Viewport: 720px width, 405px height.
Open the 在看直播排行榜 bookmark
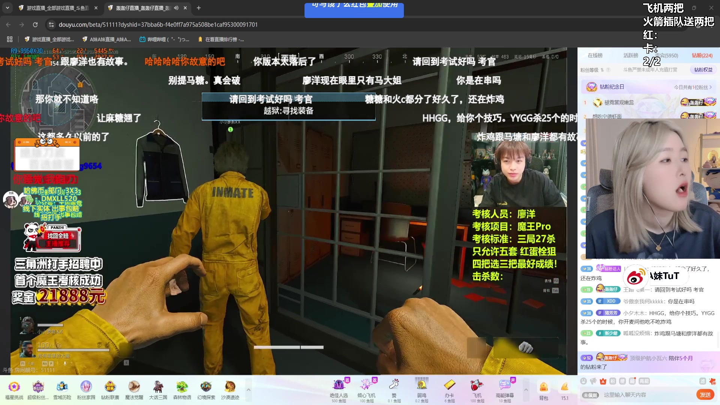click(x=221, y=39)
